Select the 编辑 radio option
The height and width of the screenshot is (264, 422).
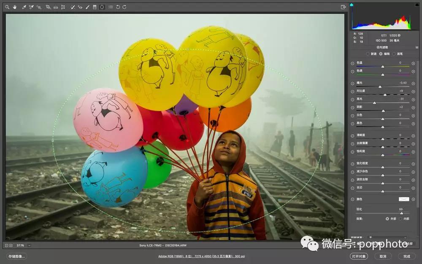[x=381, y=54]
